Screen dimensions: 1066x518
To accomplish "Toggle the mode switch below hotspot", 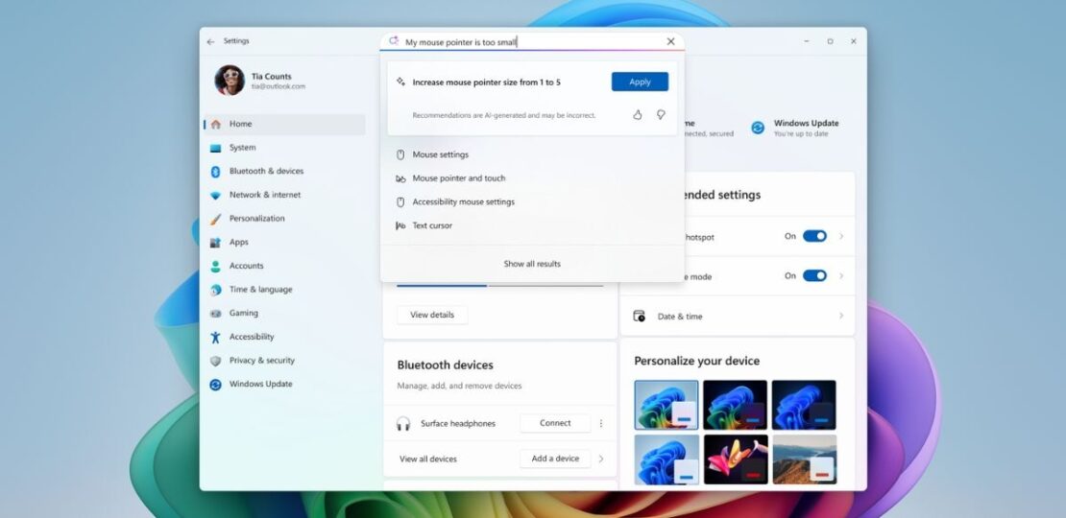I will pyautogui.click(x=814, y=275).
